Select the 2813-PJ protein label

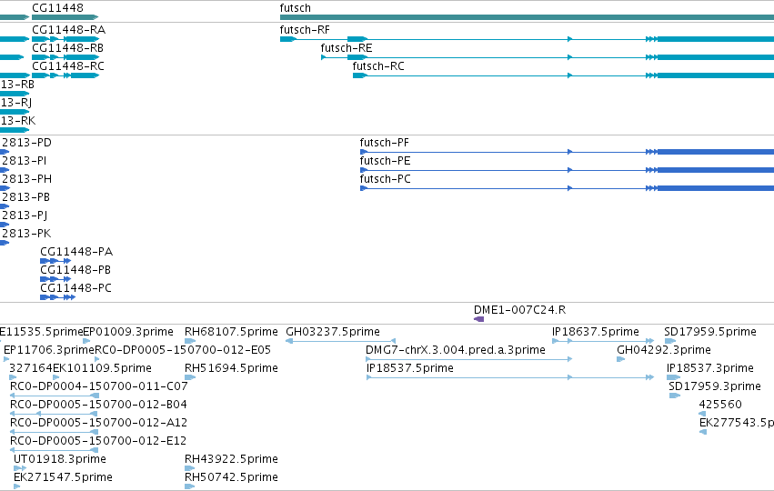25,215
